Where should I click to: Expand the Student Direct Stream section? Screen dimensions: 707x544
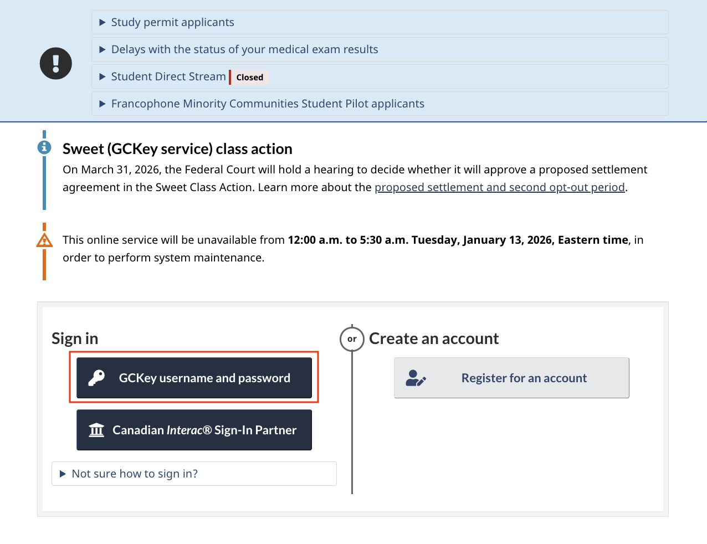[168, 76]
